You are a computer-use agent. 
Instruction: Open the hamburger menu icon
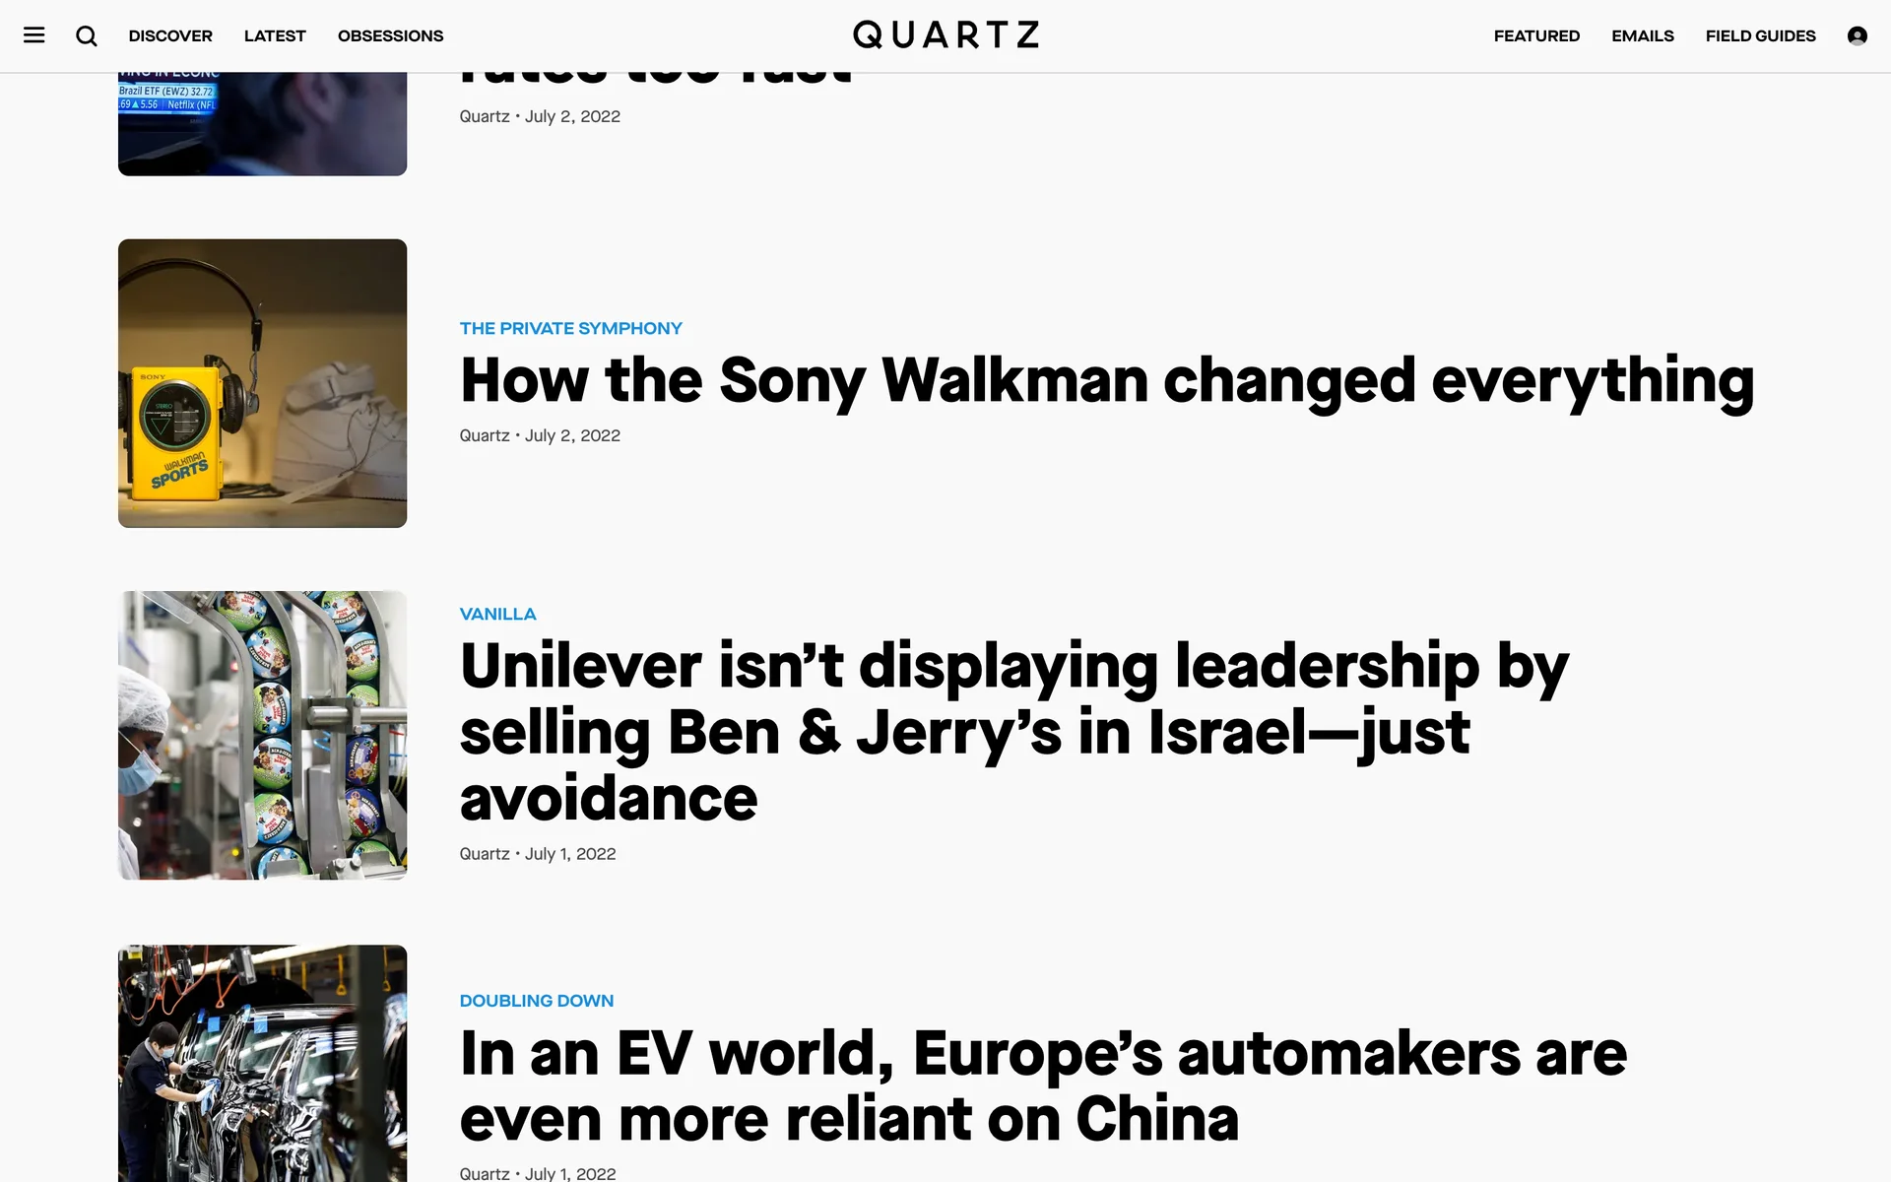[x=34, y=35]
